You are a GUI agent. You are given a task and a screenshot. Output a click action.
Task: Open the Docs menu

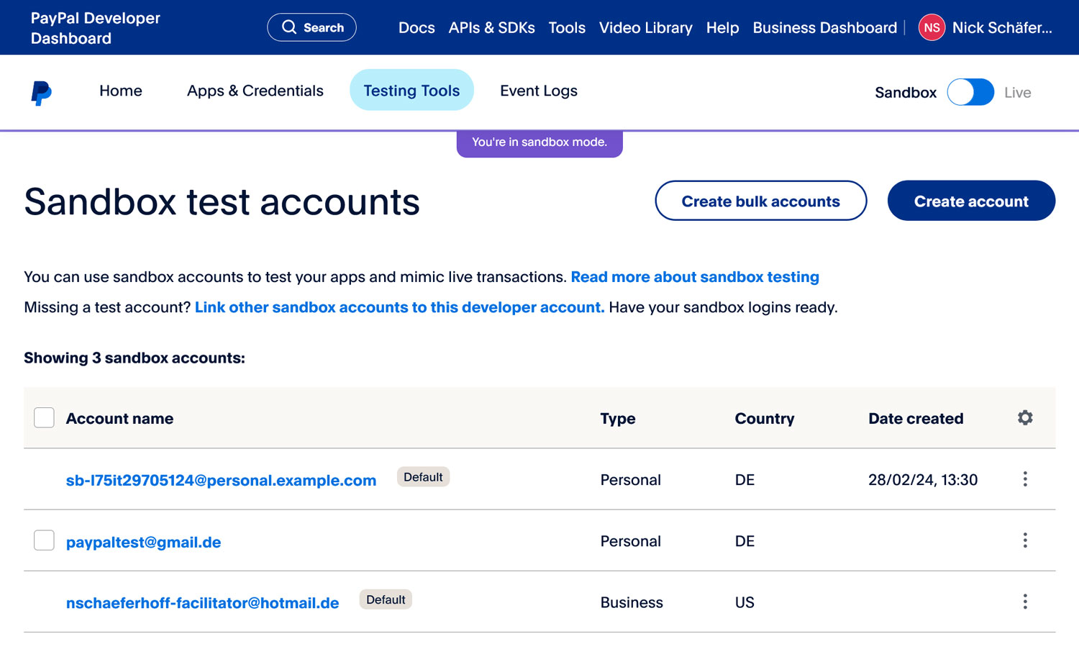click(416, 27)
